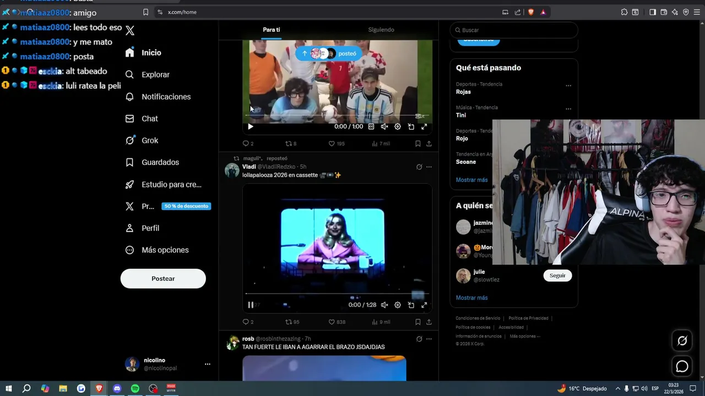Open the Política de Privacidad link
Viewport: 705px width, 396px height.
point(528,318)
